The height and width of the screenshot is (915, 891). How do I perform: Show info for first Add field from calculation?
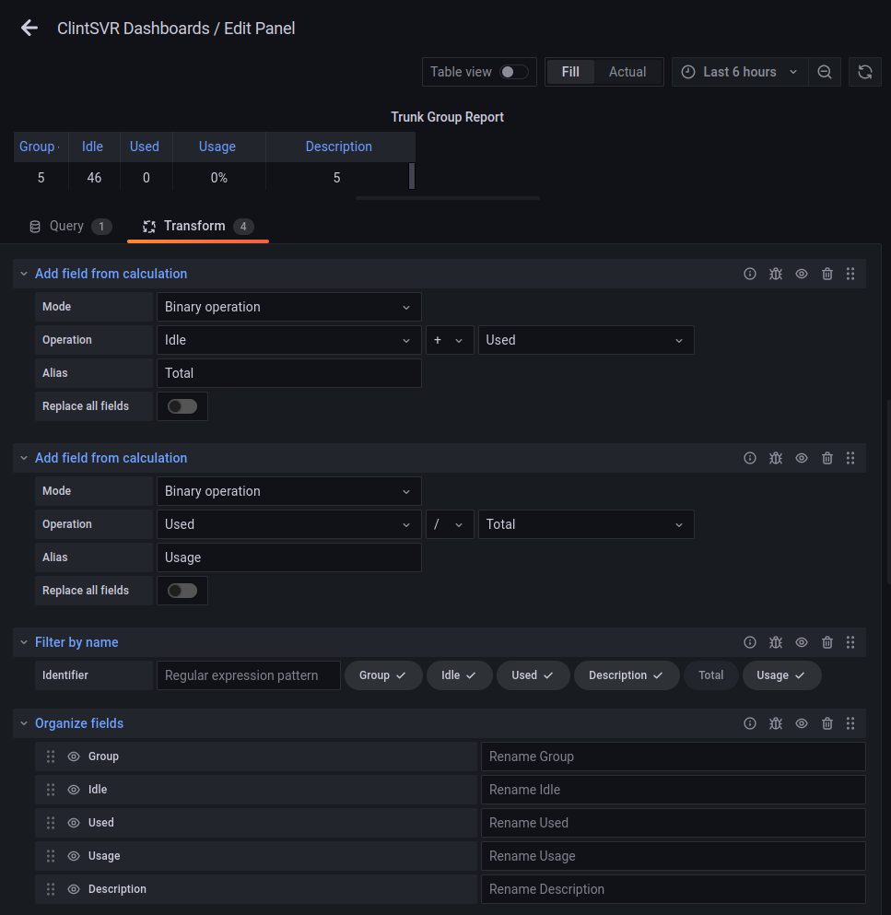[750, 274]
